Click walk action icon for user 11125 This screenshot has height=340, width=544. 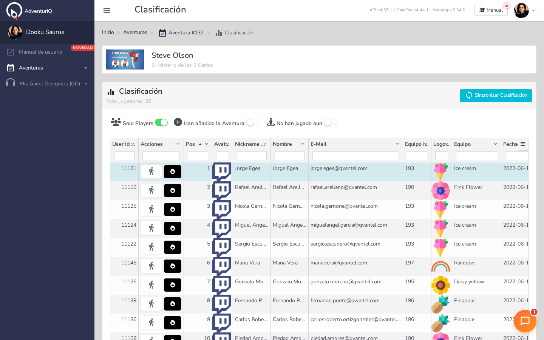pos(151,209)
